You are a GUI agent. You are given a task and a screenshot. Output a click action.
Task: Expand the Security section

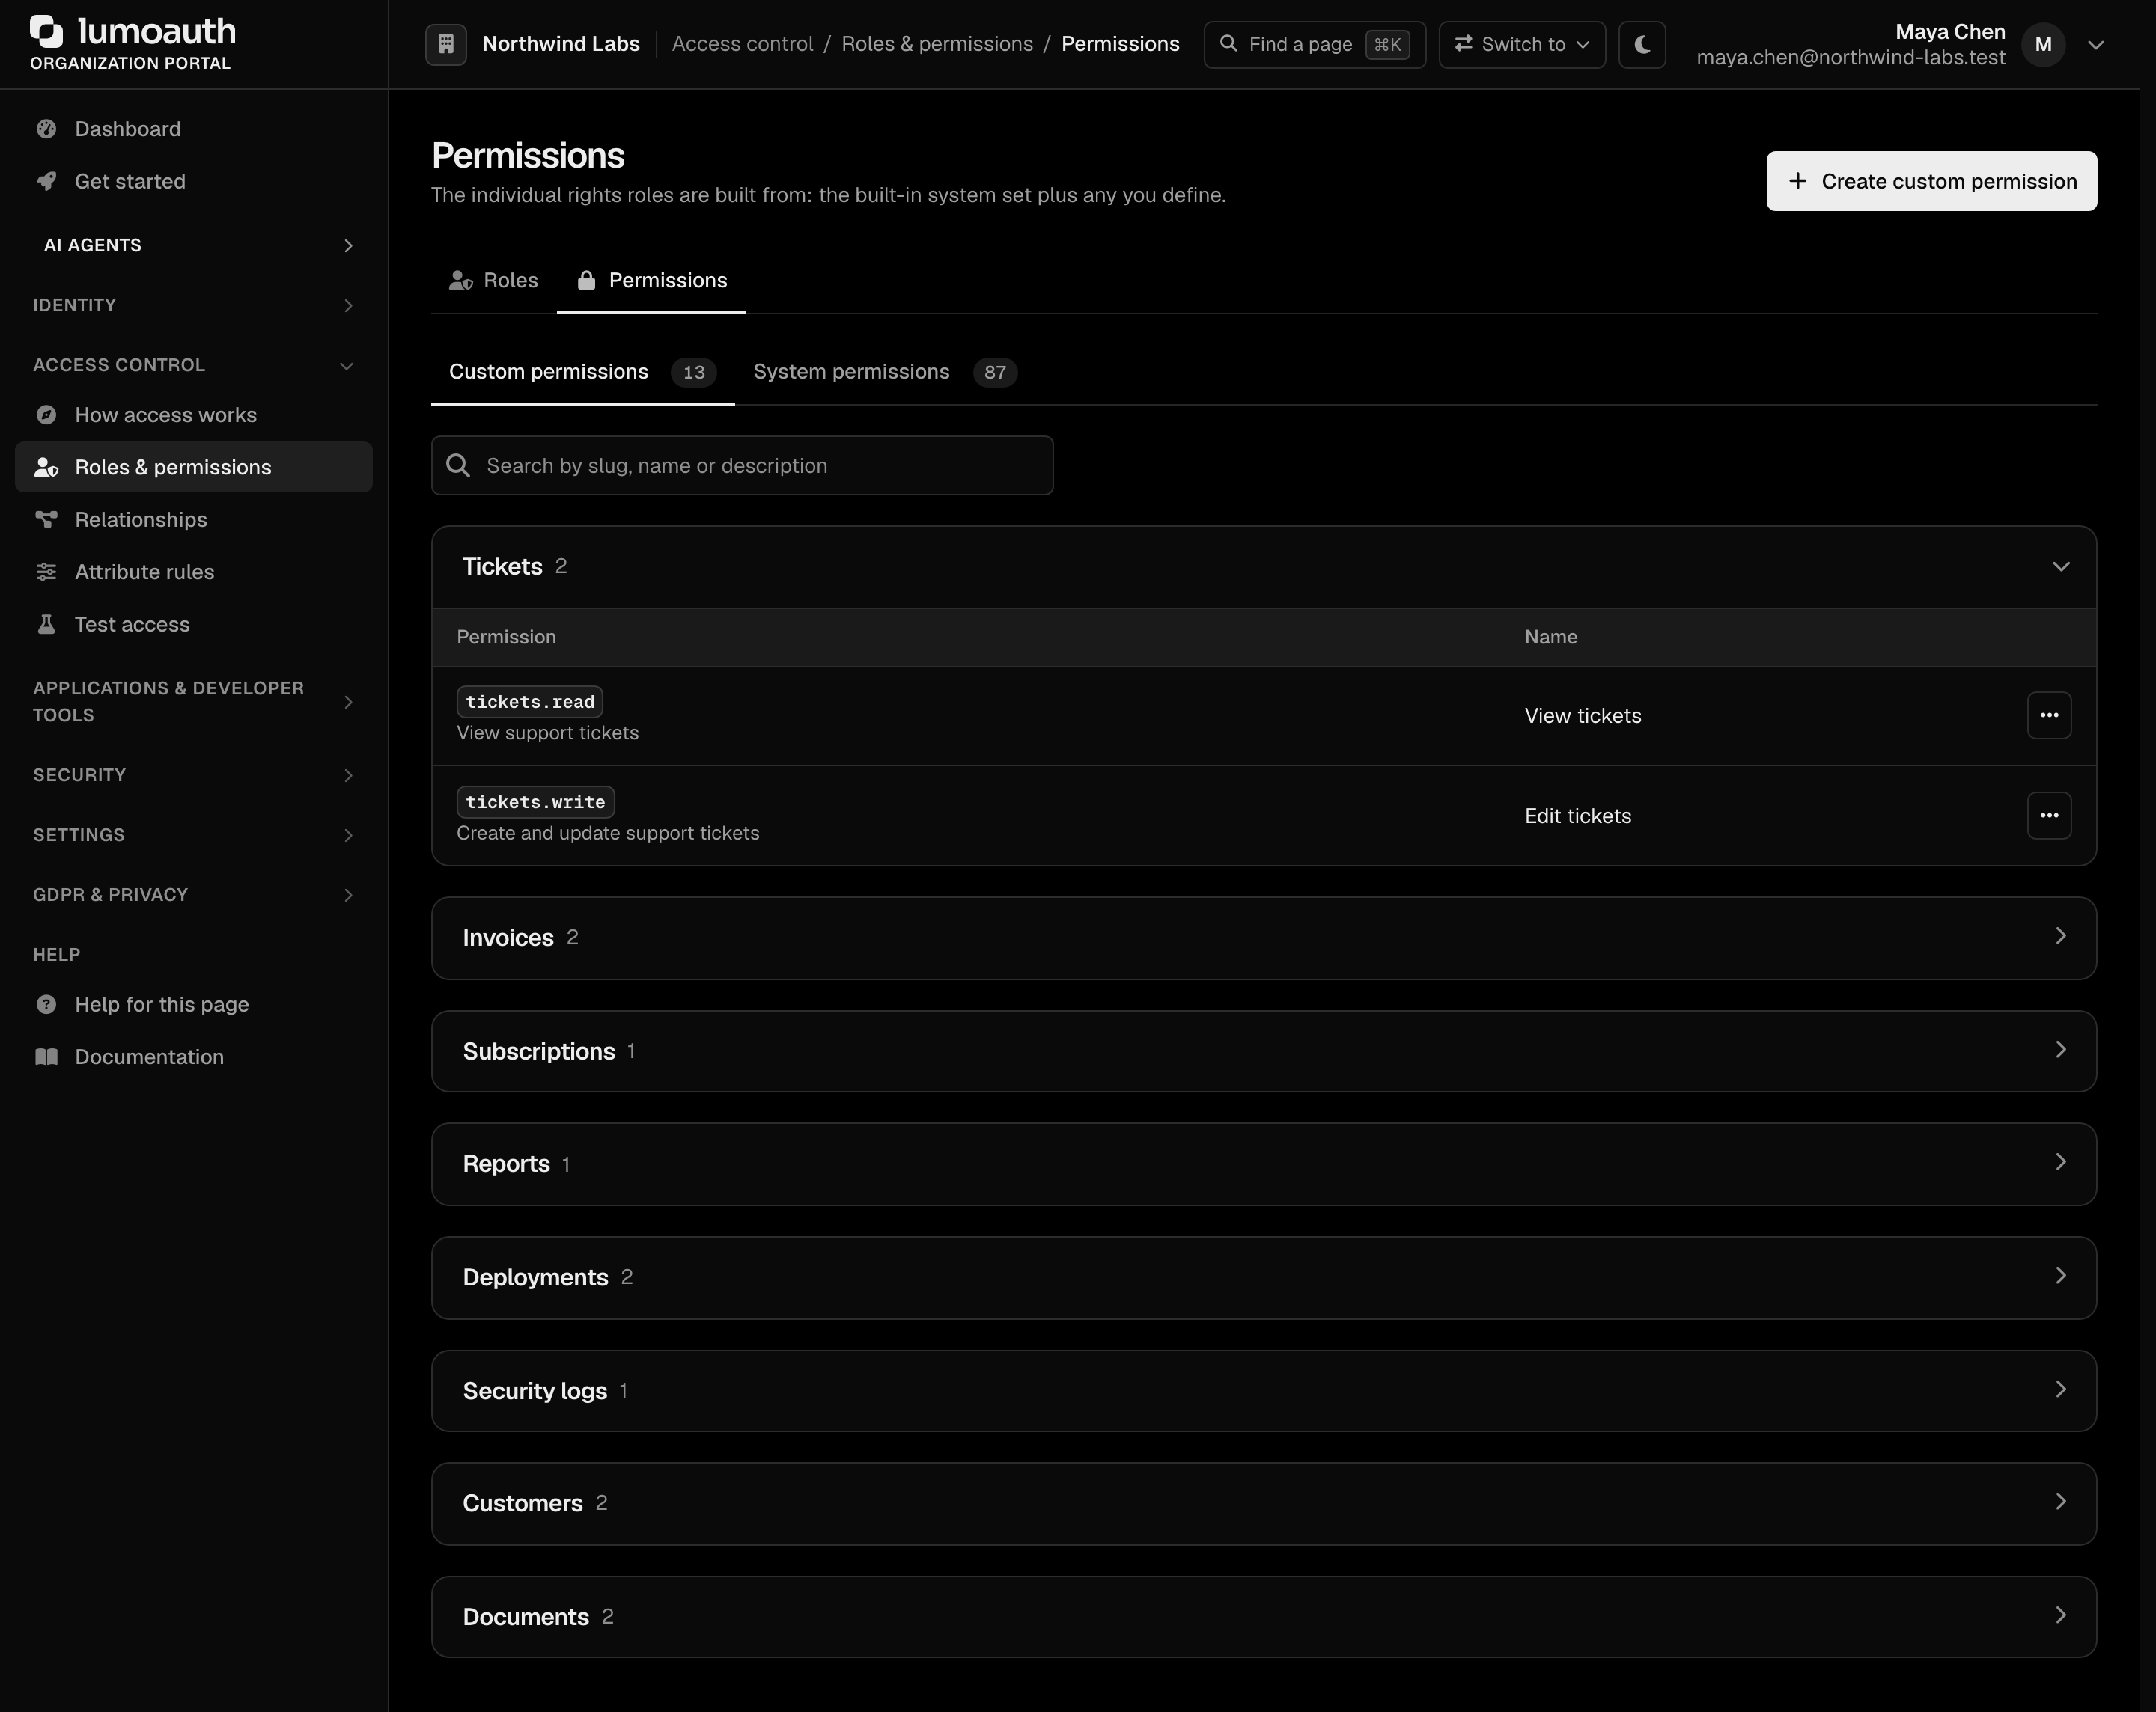(194, 774)
